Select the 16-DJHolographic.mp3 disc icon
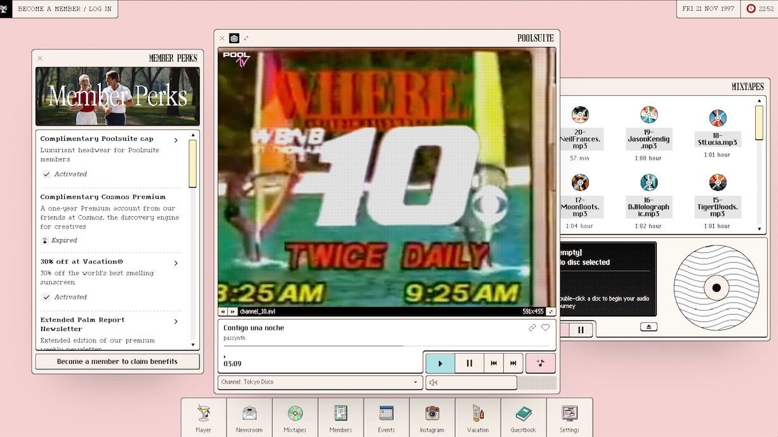 click(x=649, y=183)
